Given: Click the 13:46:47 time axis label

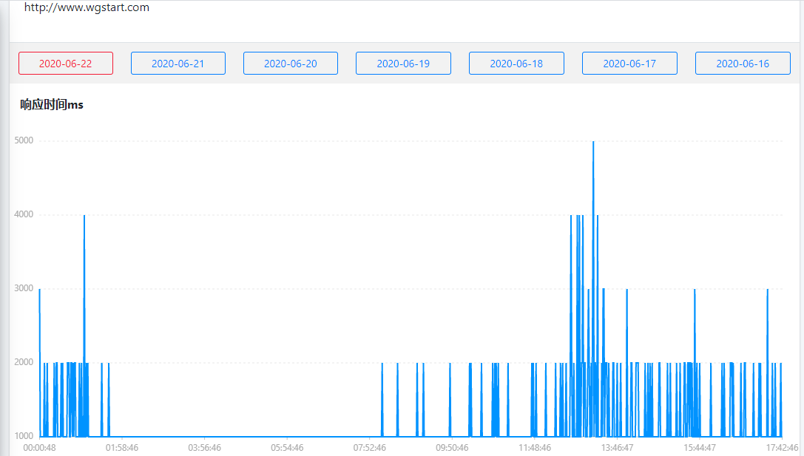Looking at the screenshot, I should tap(618, 447).
